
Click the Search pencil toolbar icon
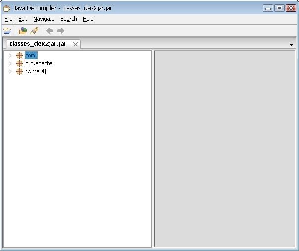(34, 31)
